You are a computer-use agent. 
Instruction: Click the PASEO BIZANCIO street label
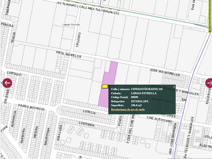pyautogui.click(x=31, y=107)
